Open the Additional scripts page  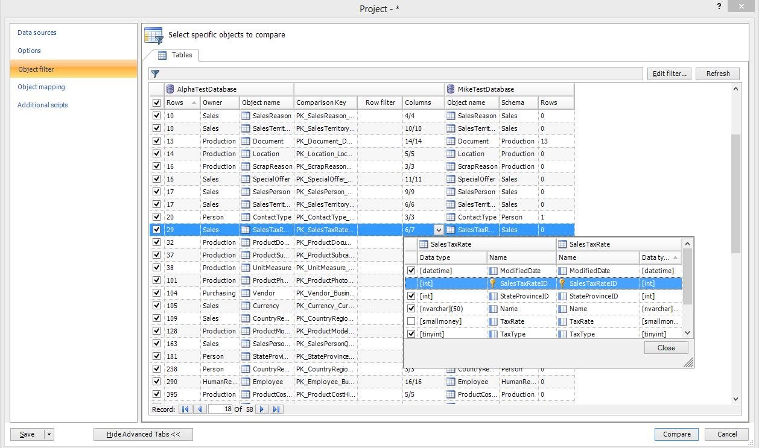[x=42, y=105]
